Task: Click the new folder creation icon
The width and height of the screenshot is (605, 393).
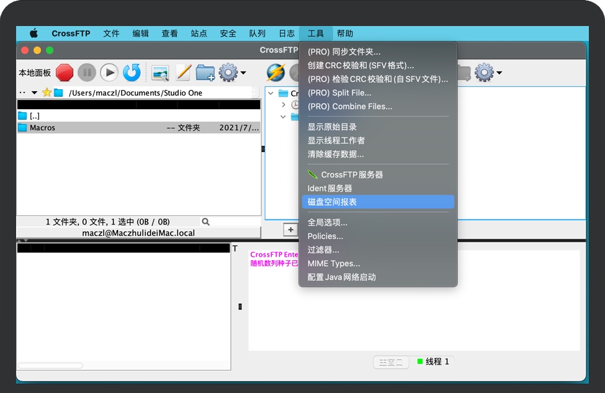Action: point(205,72)
